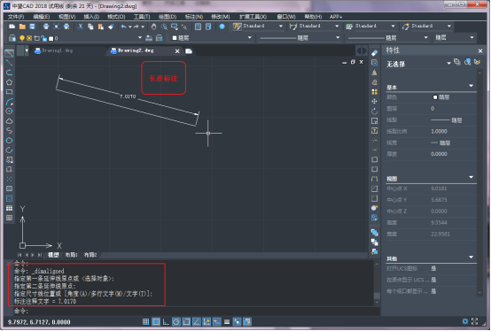Open the Layer Properties Manager icon

coord(12,38)
